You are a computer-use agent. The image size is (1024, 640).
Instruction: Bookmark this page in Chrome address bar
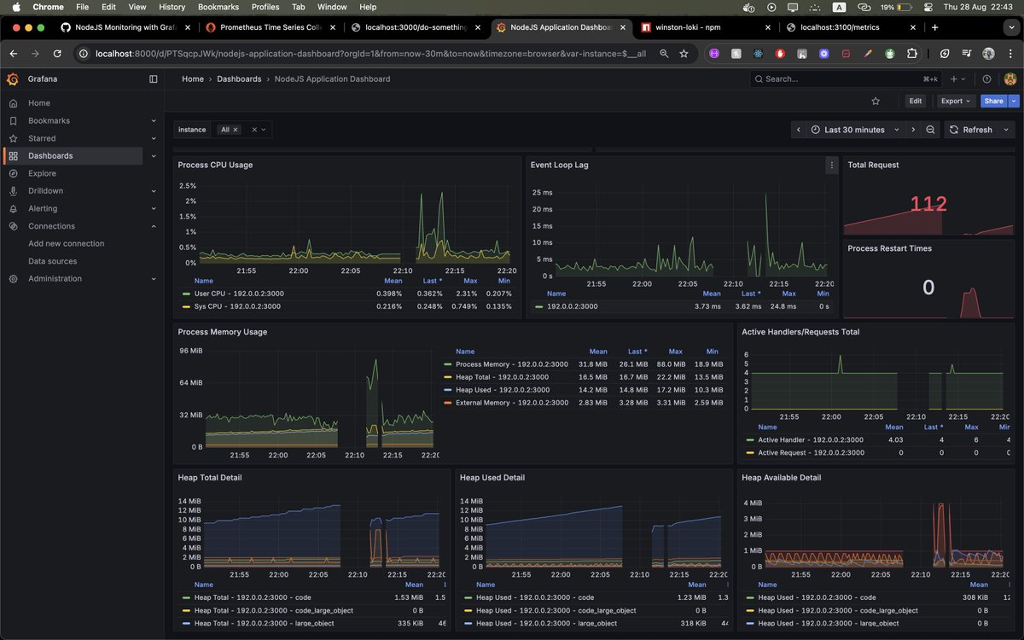[684, 53]
